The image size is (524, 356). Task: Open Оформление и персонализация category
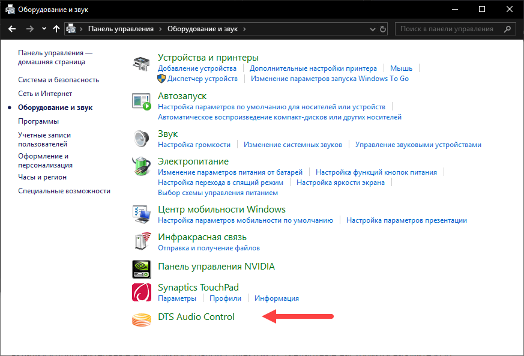pyautogui.click(x=45, y=161)
